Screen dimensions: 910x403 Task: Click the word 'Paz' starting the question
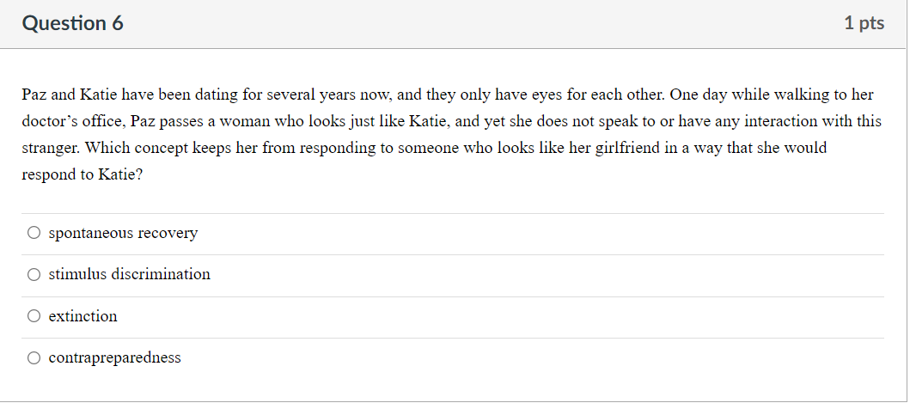click(x=34, y=94)
